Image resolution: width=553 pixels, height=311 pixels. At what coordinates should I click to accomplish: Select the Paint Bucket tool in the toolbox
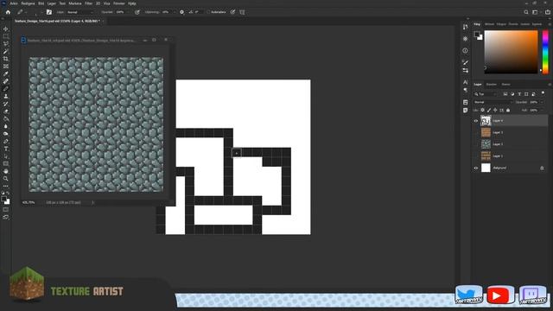point(6,119)
